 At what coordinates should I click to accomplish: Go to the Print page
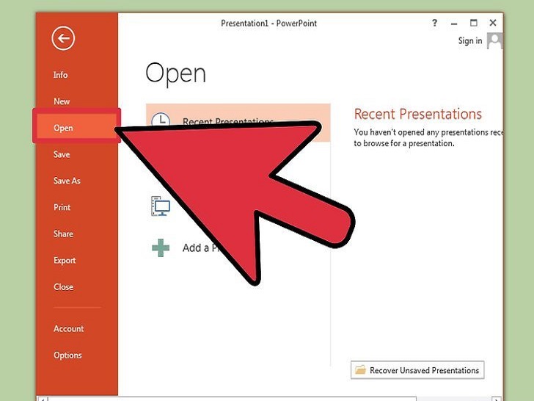click(62, 207)
